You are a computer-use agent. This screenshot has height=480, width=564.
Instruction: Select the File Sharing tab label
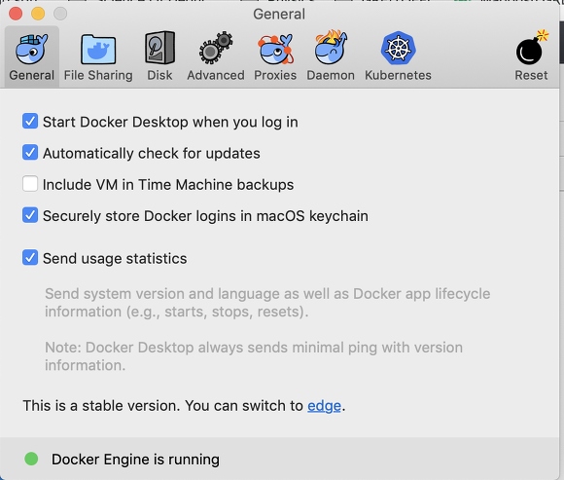tap(98, 75)
